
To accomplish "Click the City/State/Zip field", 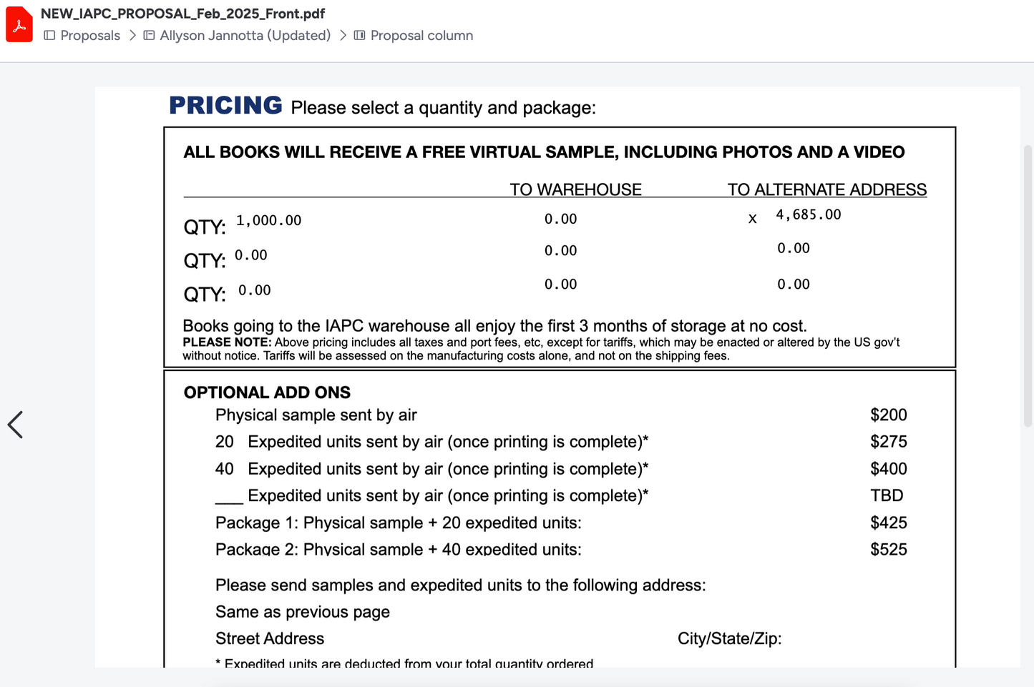I will click(x=729, y=638).
